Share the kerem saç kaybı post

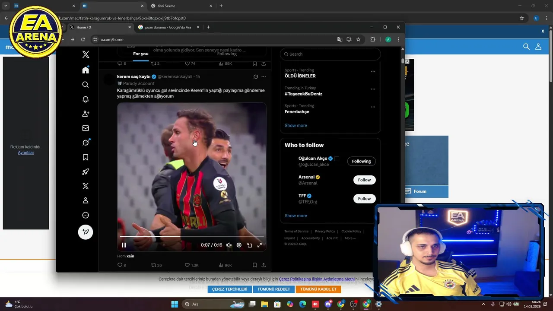click(264, 265)
